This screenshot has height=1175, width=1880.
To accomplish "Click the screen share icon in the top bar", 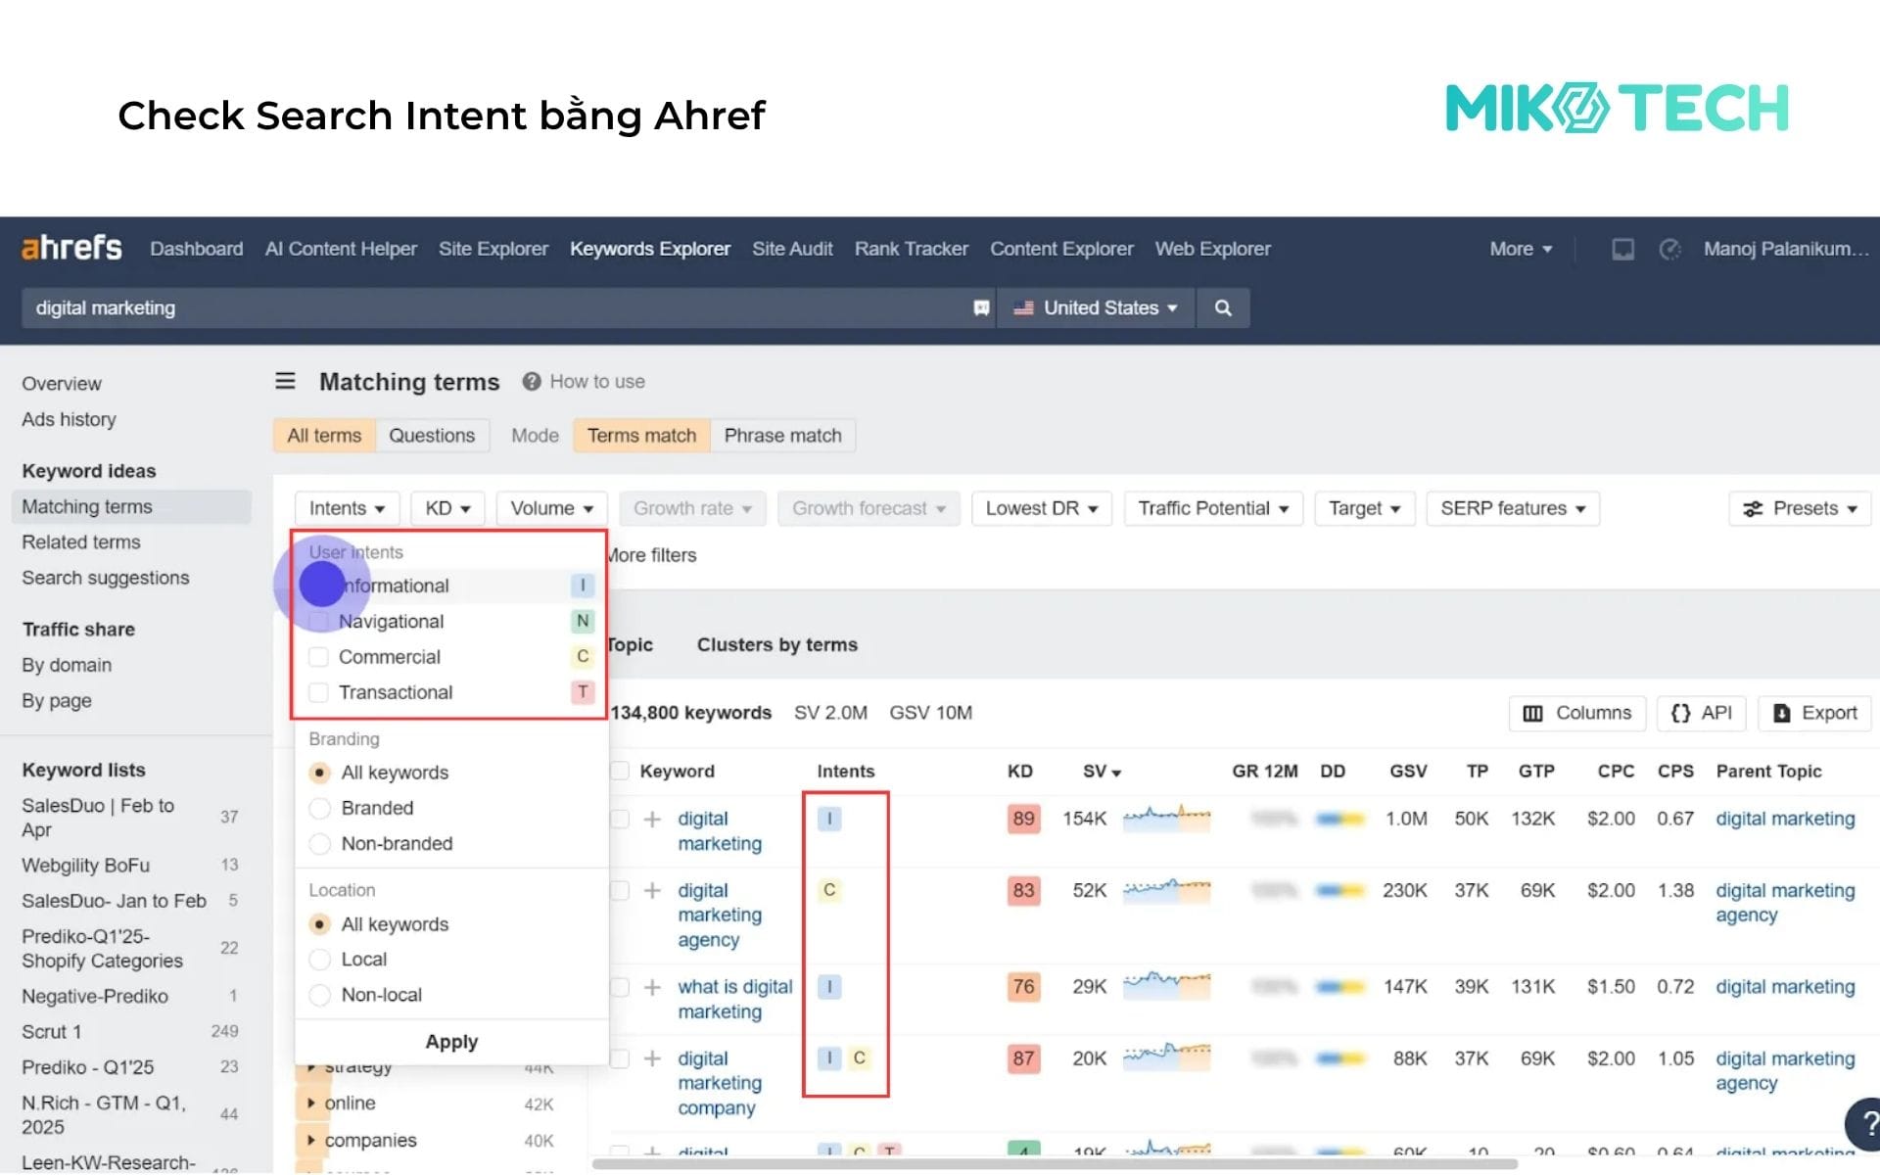I will click(1622, 249).
